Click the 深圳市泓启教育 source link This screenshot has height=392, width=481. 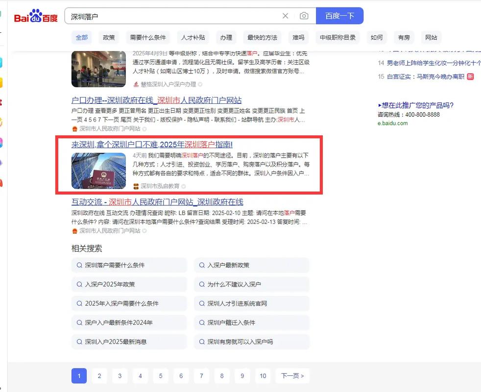coord(160,186)
